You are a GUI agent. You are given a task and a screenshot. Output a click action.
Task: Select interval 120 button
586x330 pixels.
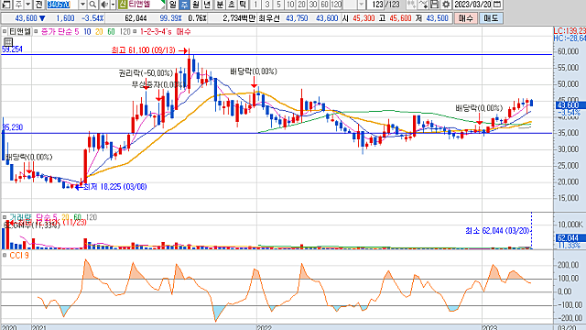point(336,5)
